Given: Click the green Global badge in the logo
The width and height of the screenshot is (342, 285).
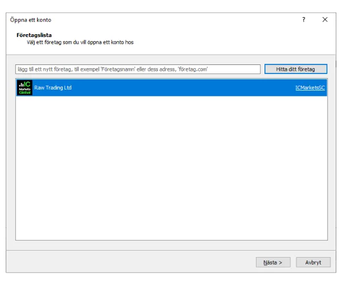Looking at the screenshot, I should [25, 92].
